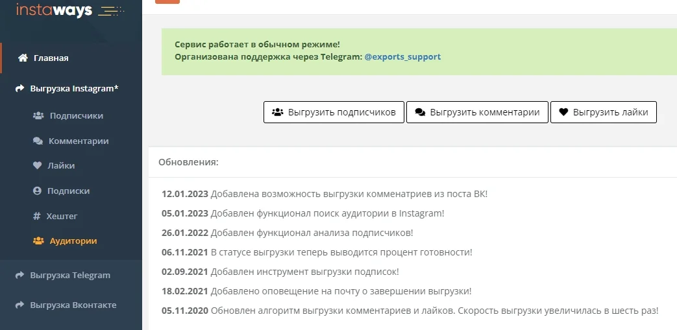677x330 pixels.
Task: Click the speech bubbles icon beside Комментарии
Action: [38, 141]
